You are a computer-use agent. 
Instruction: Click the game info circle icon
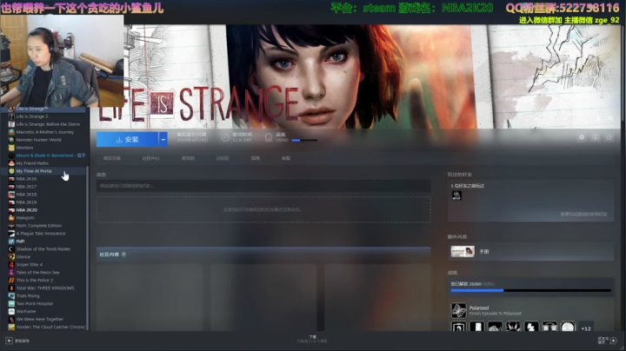pos(596,137)
